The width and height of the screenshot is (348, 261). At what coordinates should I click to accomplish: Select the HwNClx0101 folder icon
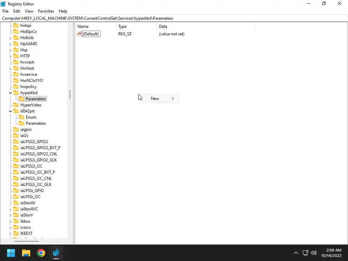coord(16,80)
